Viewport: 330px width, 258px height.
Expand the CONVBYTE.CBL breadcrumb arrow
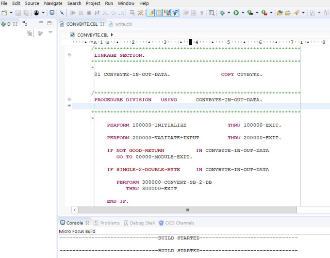[x=112, y=35]
